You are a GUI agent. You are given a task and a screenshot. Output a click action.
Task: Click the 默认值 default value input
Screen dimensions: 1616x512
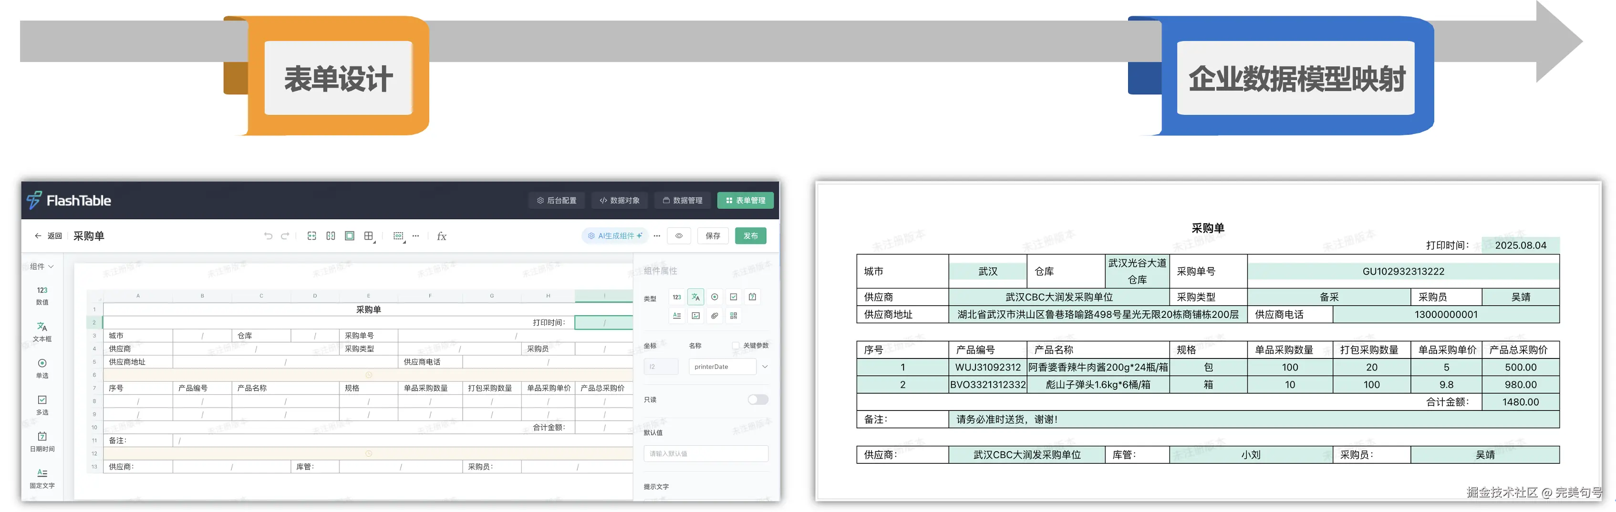click(706, 454)
